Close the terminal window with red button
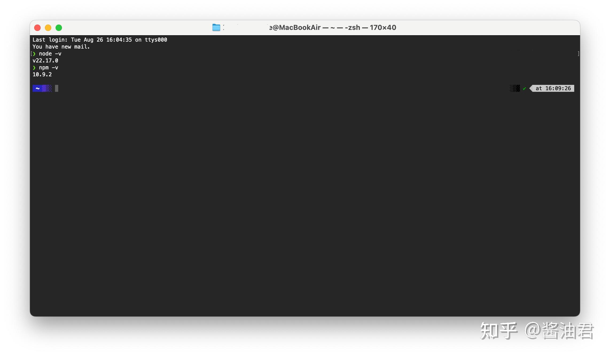 click(37, 28)
